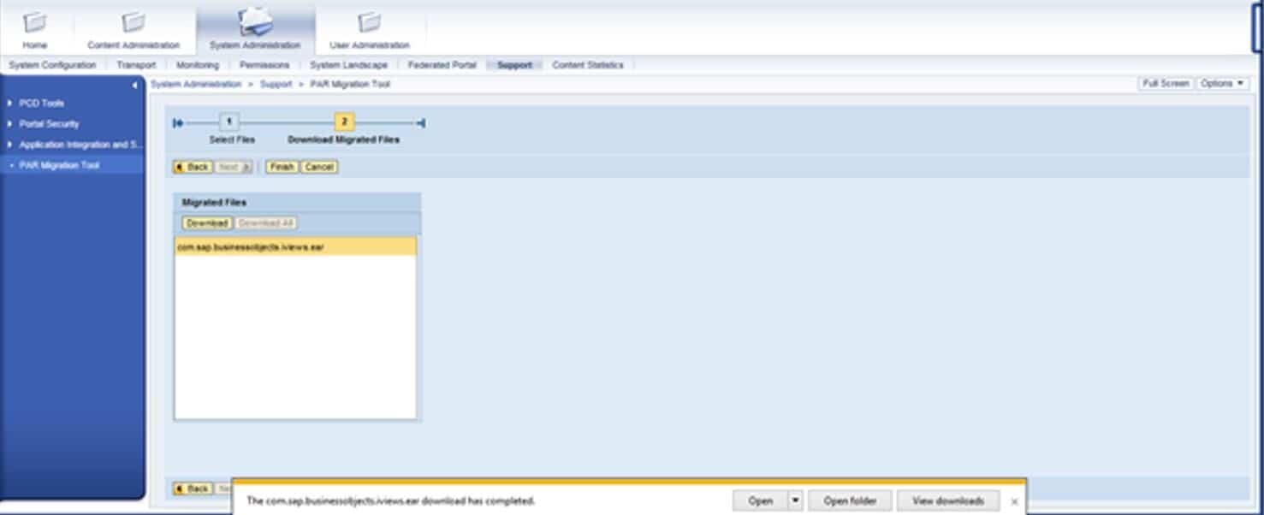Screen dimensions: 1264x515
Task: Open dropdown arrow next to Open button
Action: click(x=795, y=500)
